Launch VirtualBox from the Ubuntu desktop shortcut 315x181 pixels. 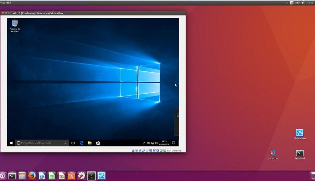[x=299, y=133]
